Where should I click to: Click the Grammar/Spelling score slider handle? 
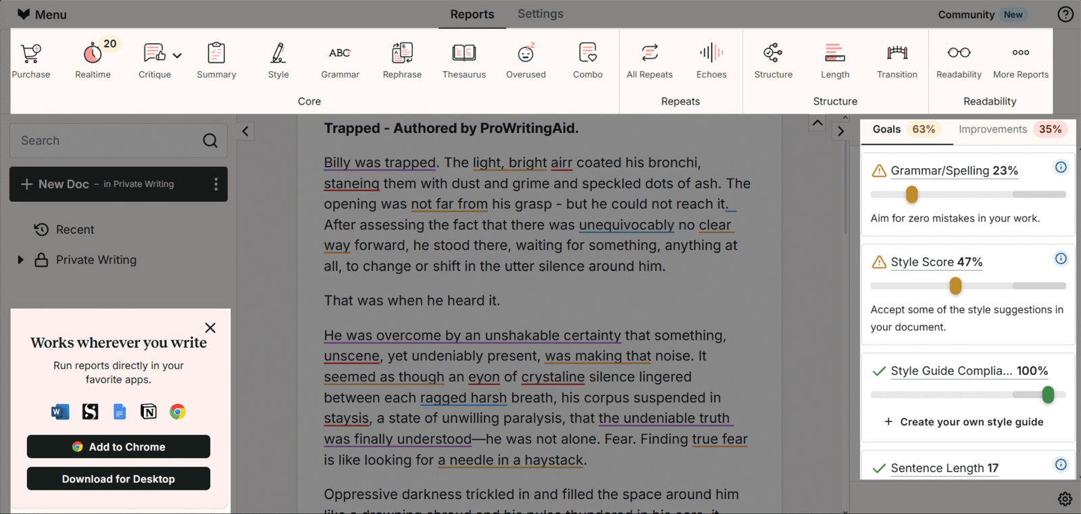[911, 195]
